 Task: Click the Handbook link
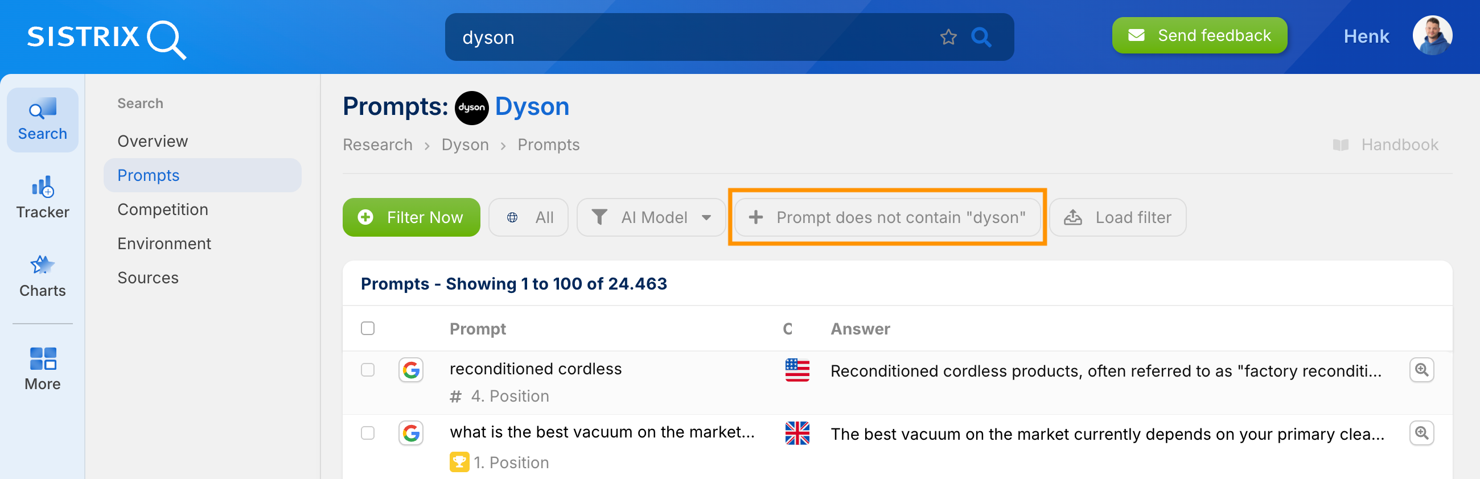[x=1385, y=144]
